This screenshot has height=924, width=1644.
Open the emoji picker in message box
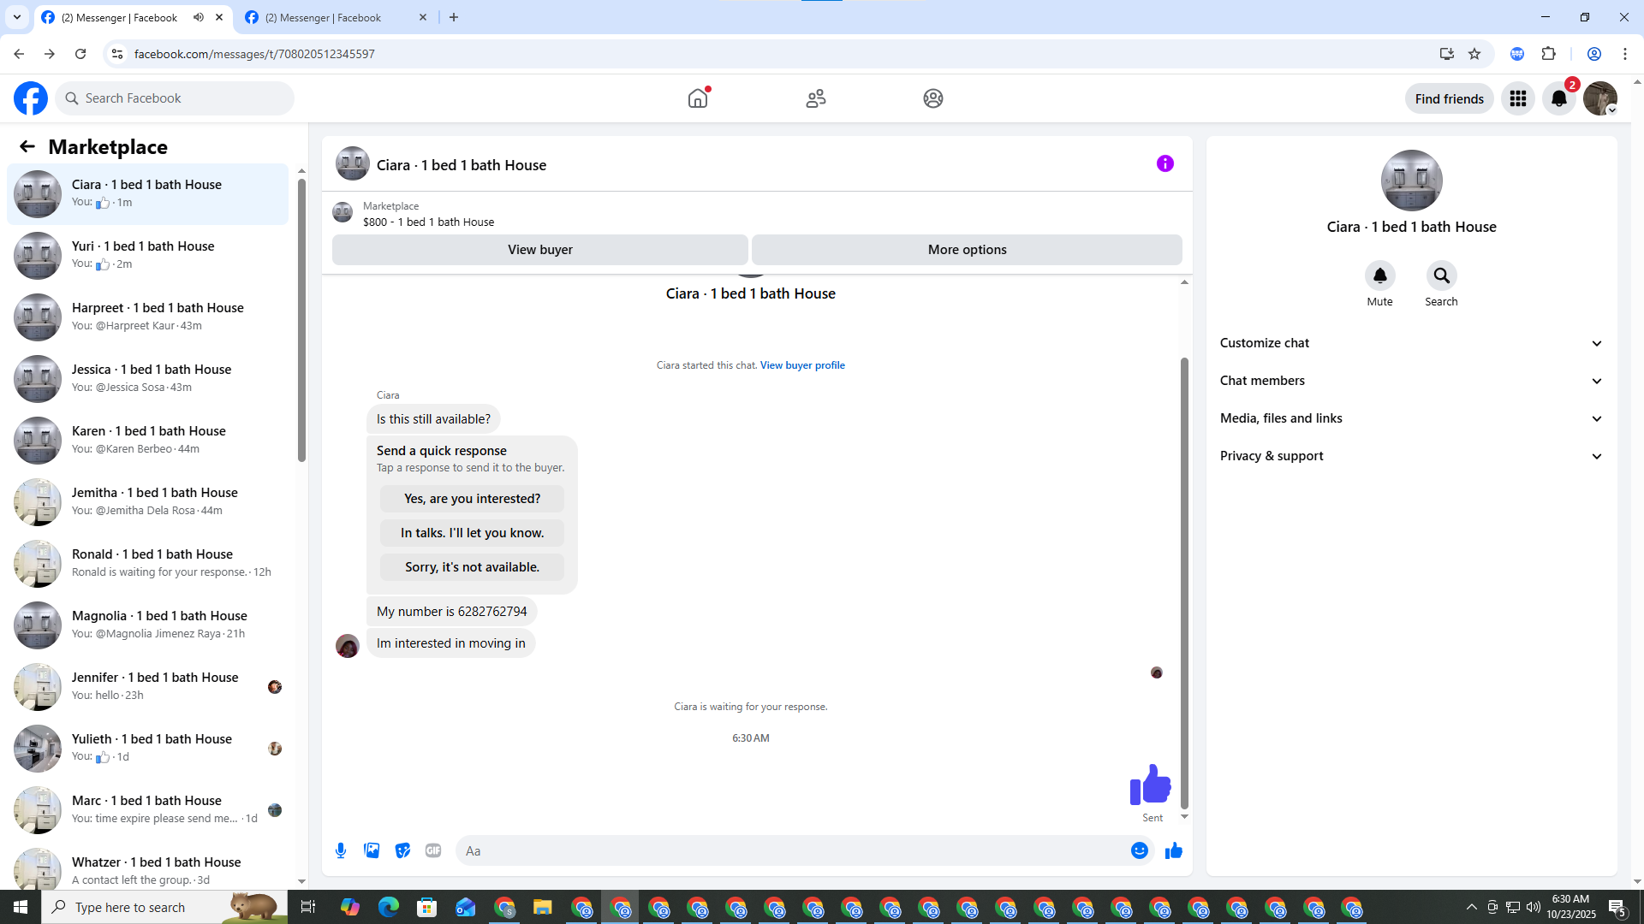point(1139,850)
